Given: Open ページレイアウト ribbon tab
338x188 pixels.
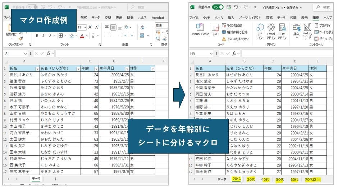Looking at the screenshot, I should (x=250, y=18).
